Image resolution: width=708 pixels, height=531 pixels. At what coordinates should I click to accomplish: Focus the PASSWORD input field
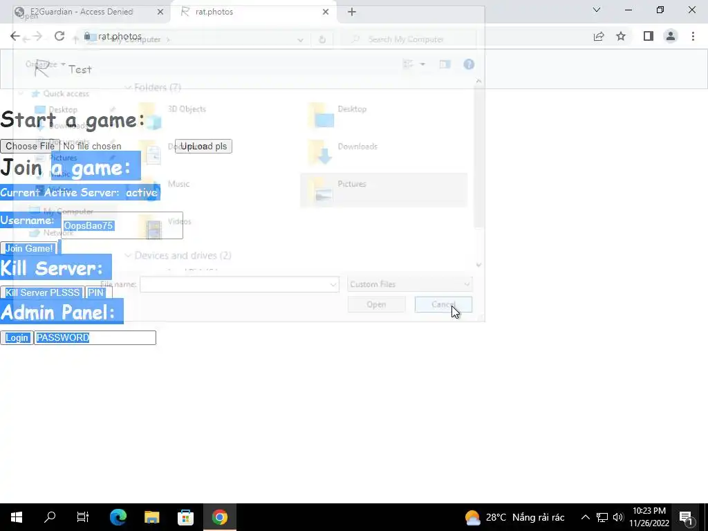pyautogui.click(x=95, y=337)
